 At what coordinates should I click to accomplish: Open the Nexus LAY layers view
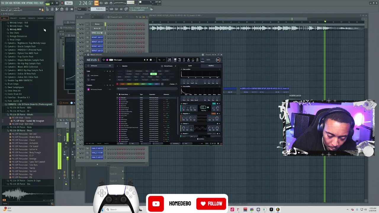184,60
